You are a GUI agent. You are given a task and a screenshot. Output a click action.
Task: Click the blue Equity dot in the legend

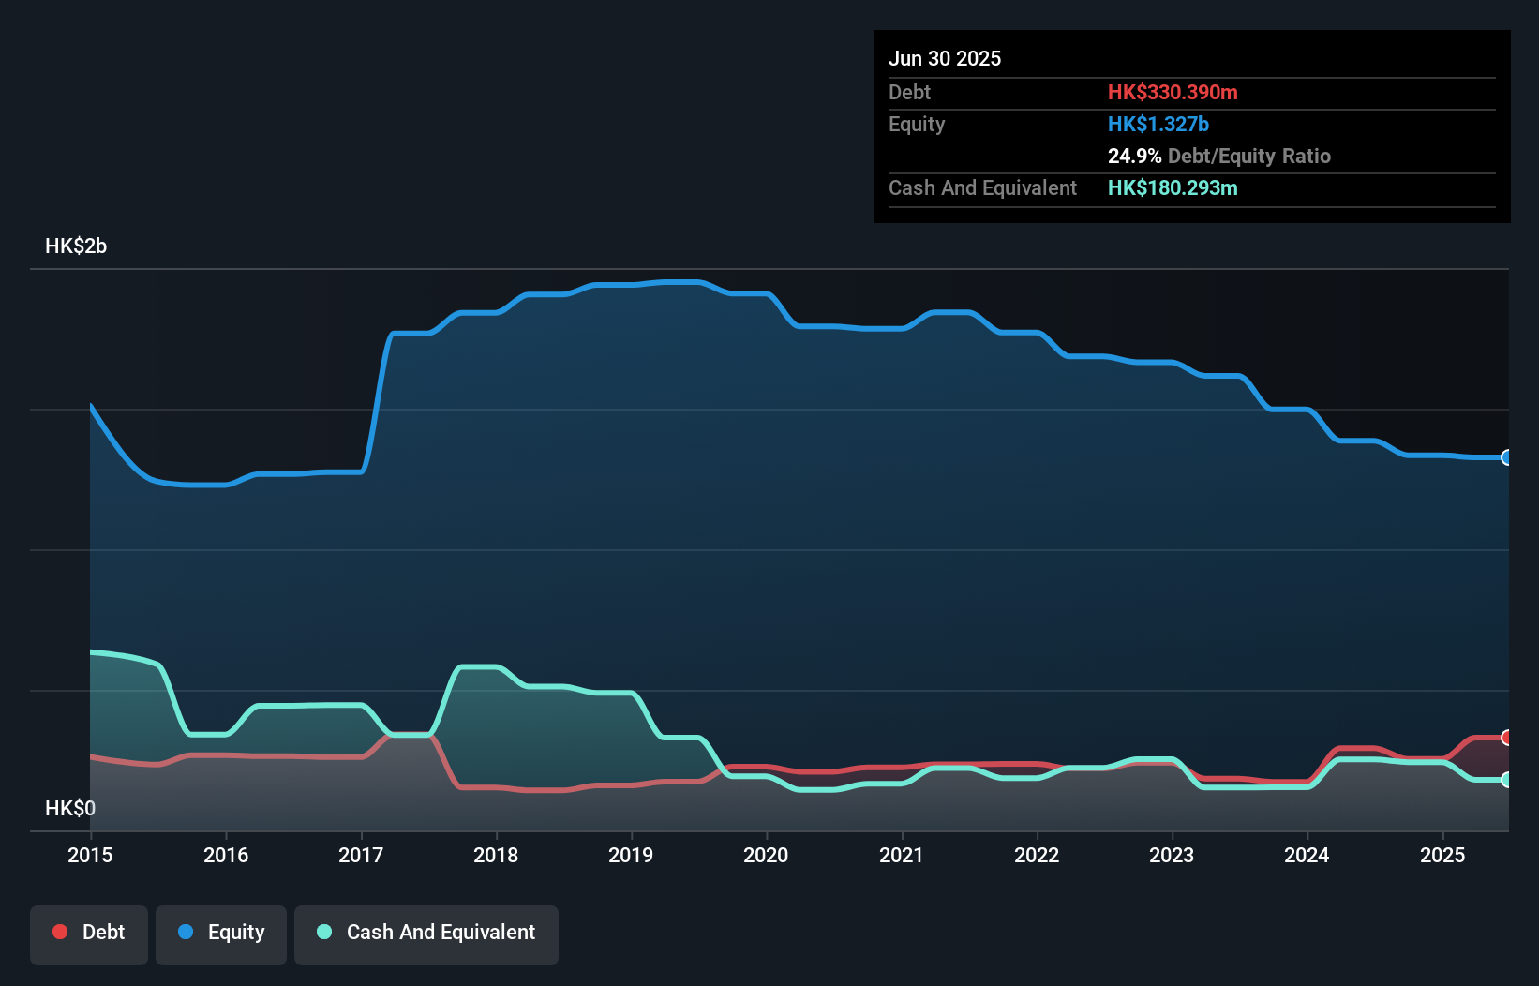pos(186,932)
